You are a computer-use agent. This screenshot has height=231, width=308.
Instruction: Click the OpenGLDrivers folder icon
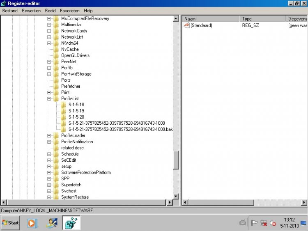pos(56,55)
